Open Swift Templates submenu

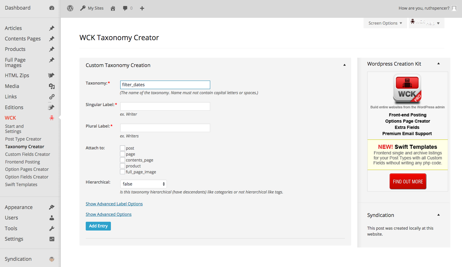coord(21,185)
